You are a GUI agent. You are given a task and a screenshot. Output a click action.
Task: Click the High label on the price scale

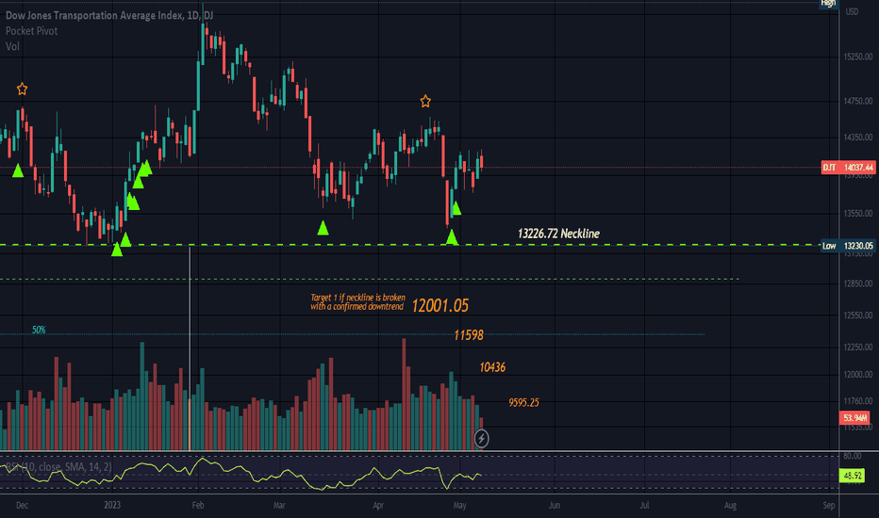click(x=828, y=4)
